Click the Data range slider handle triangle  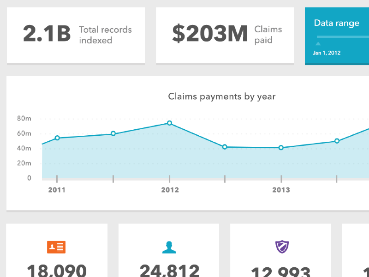[x=318, y=43]
